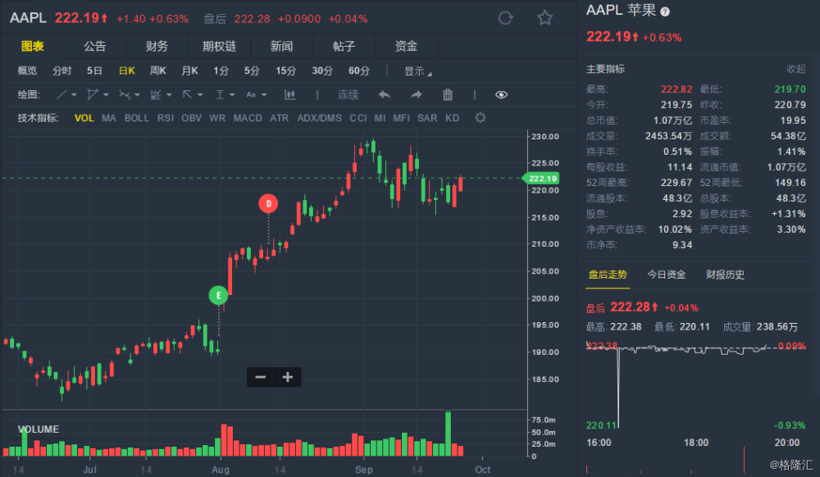This screenshot has width=820, height=477.
Task: Enable the BOLL indicator
Action: (137, 118)
